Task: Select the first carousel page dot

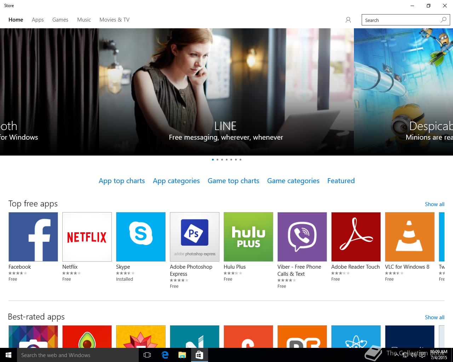Action: click(x=213, y=159)
